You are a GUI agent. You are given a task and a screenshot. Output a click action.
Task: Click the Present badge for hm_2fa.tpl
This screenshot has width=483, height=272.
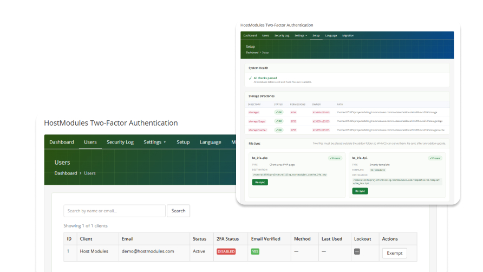[435, 158]
